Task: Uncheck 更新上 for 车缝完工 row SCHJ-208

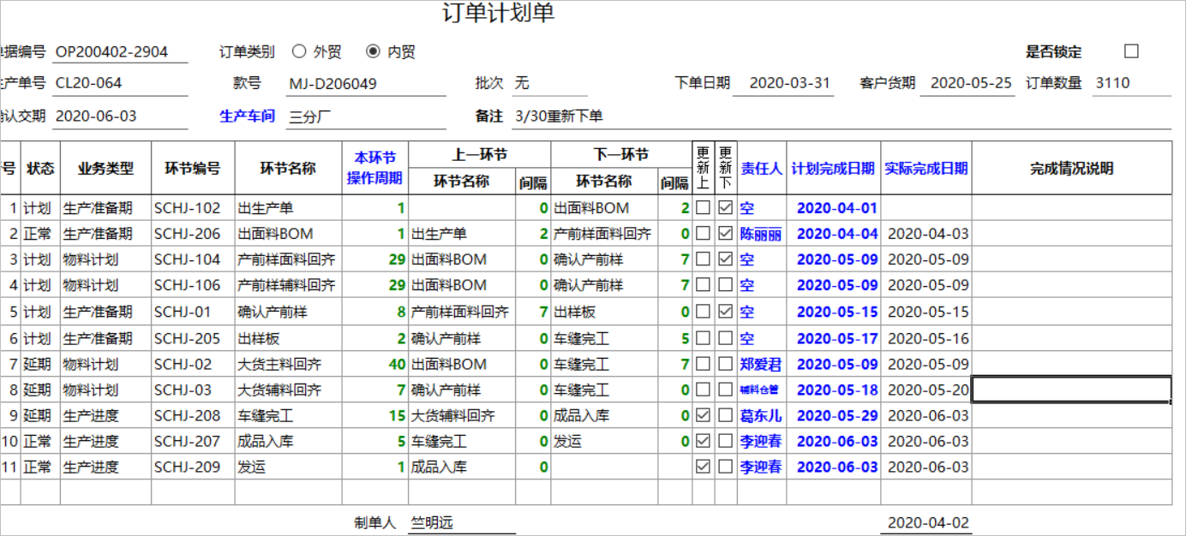Action: pyautogui.click(x=704, y=415)
